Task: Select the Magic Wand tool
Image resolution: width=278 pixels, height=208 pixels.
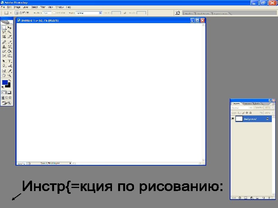Action: (x=10, y=32)
